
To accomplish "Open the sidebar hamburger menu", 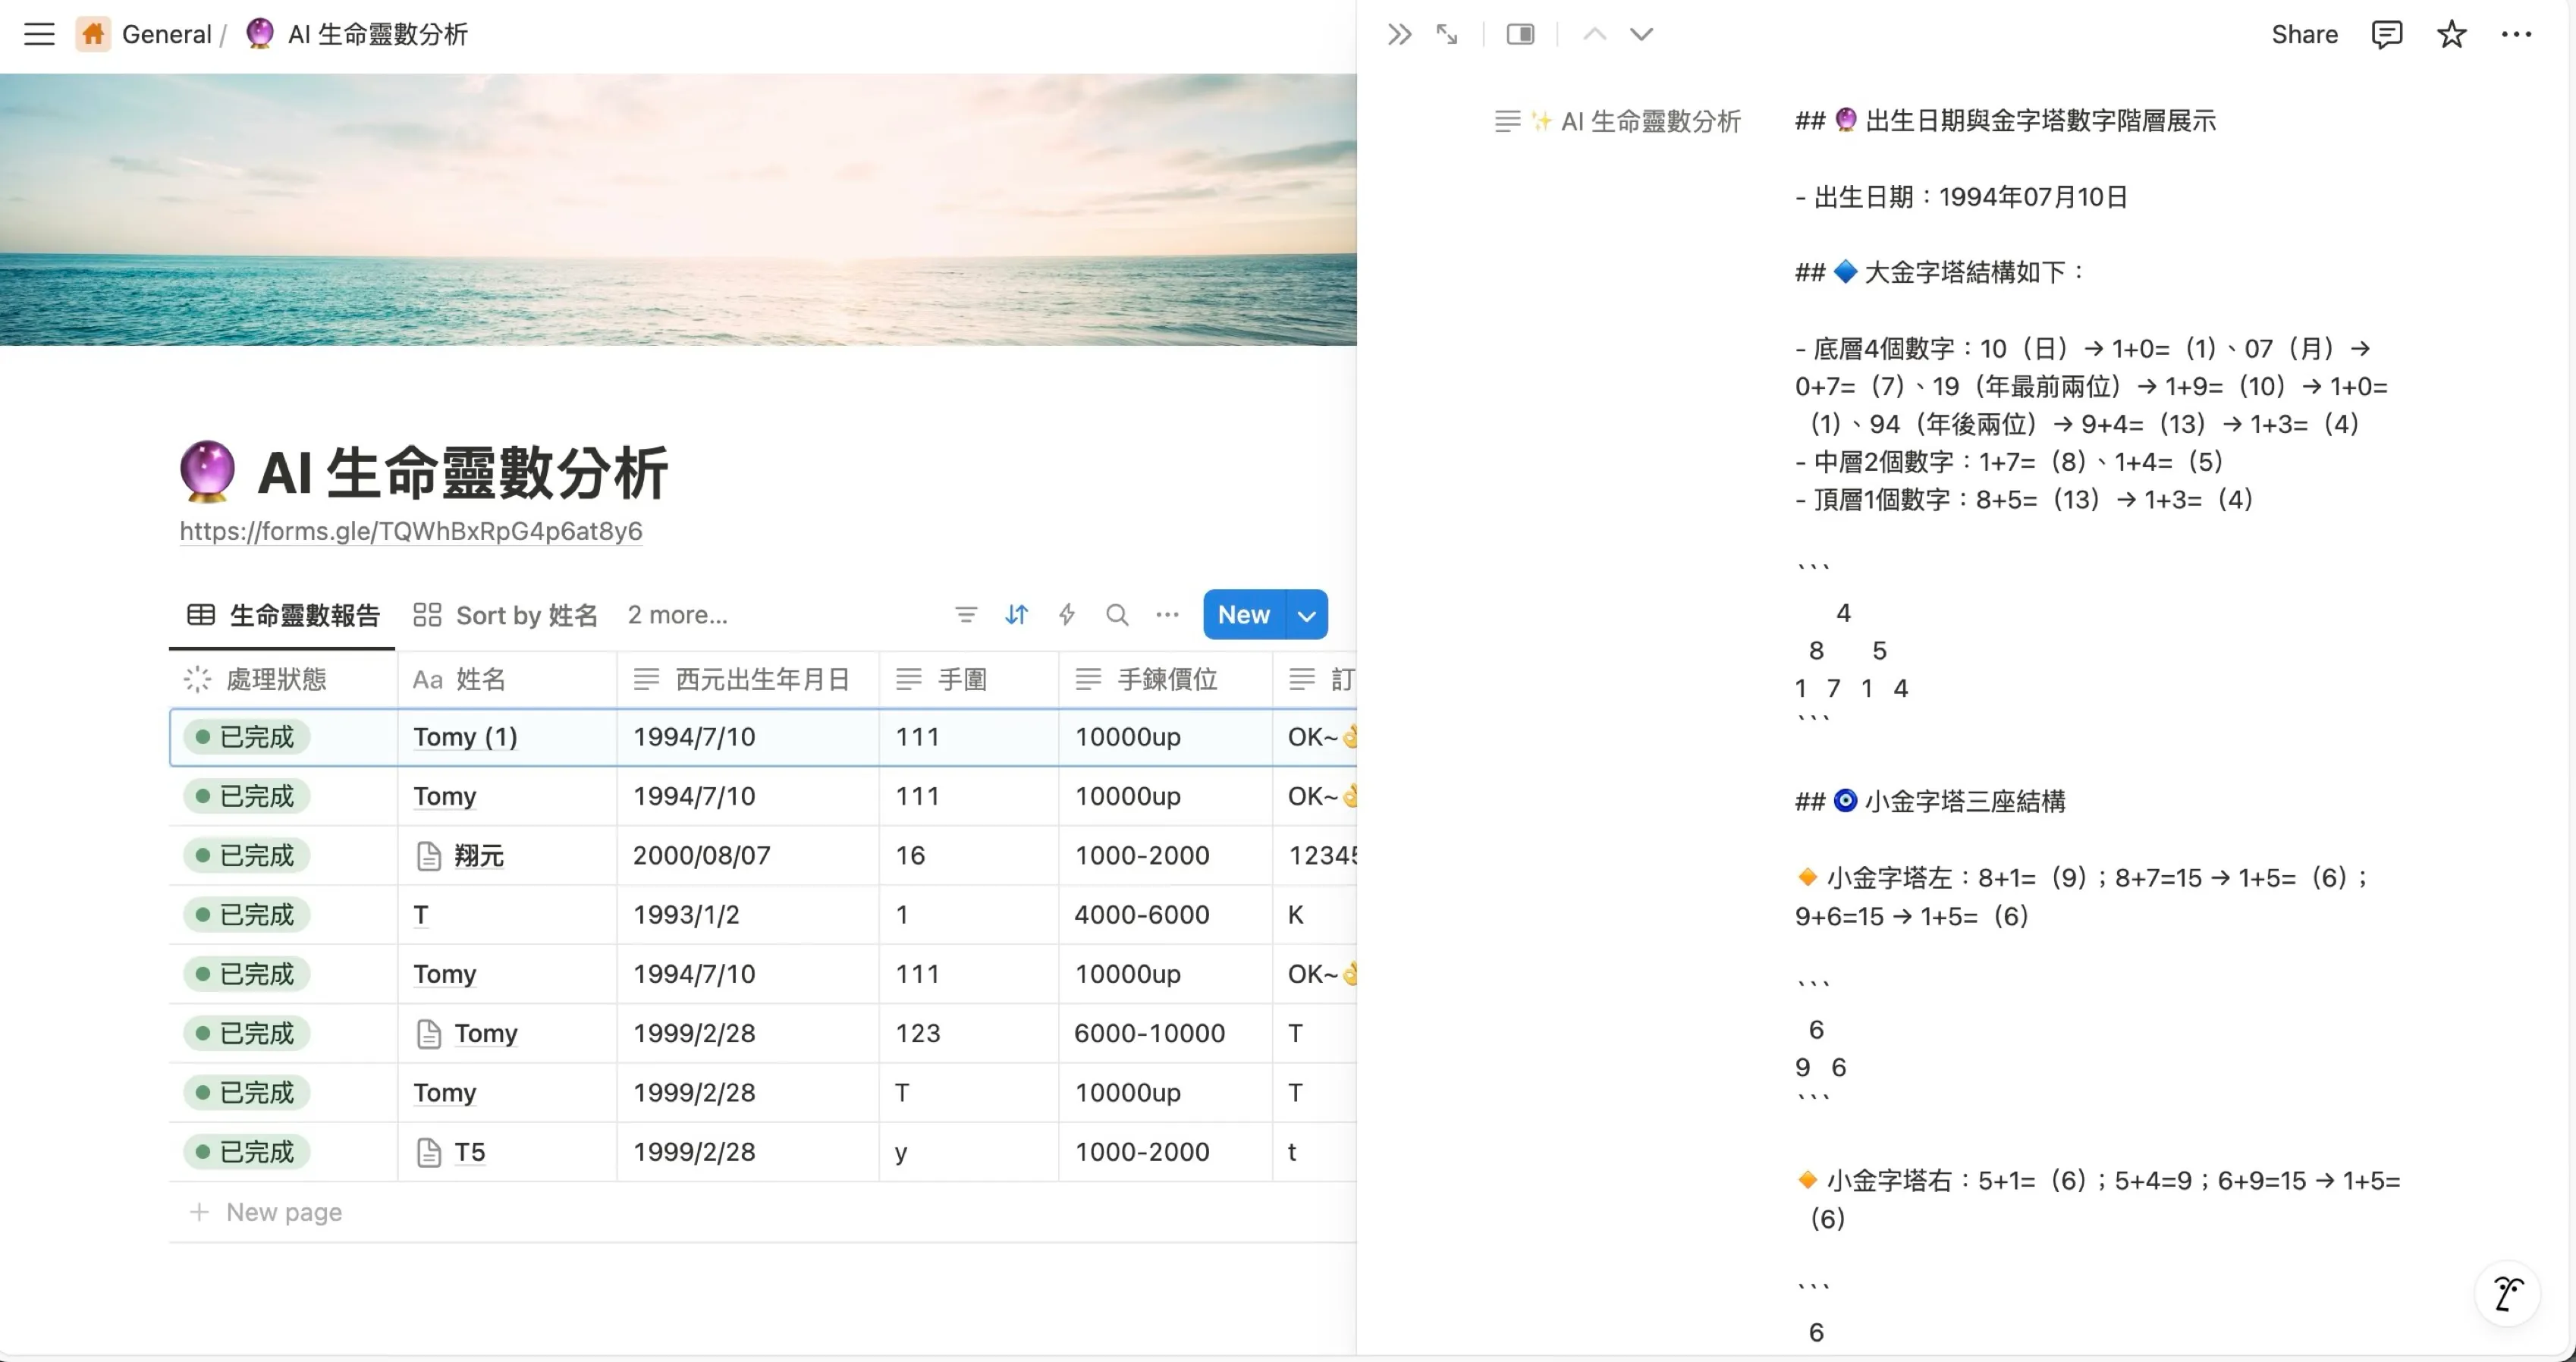I will [39, 34].
